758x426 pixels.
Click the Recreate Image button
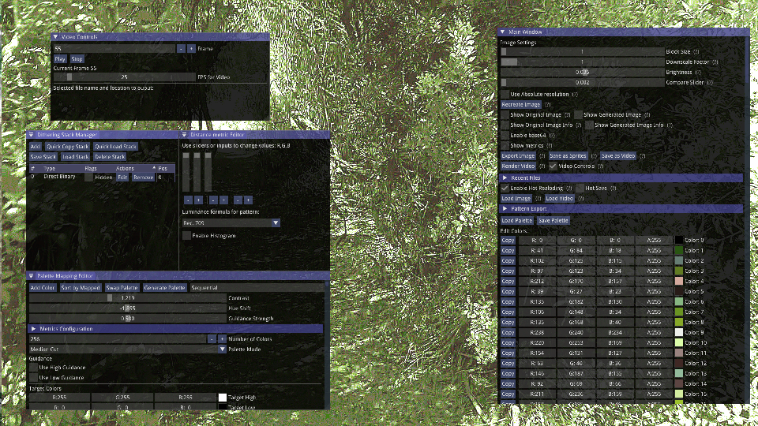pos(520,104)
